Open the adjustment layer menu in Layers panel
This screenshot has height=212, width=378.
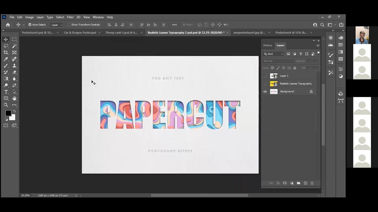coord(292,183)
